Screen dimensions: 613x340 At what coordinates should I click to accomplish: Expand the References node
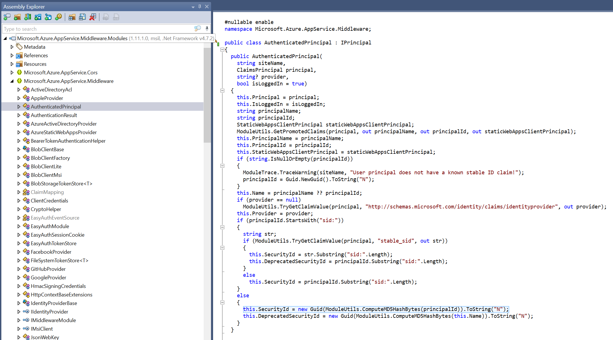(x=12, y=56)
